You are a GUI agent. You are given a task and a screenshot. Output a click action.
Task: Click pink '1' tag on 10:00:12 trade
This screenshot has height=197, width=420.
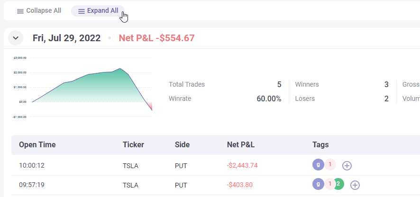[x=330, y=165]
